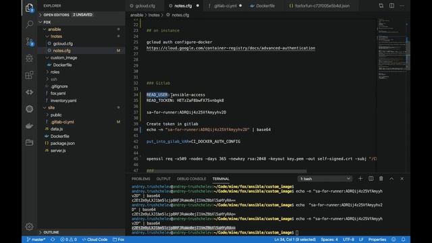Image resolution: width=432 pixels, height=243 pixels.
Task: Click the feedback smiley in status bar
Action: coord(394,240)
